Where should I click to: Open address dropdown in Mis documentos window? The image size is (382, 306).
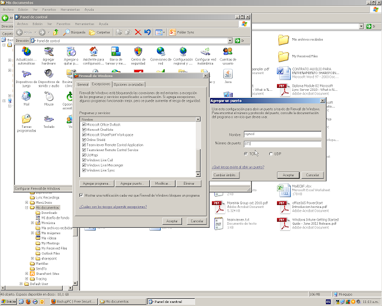(x=361, y=26)
